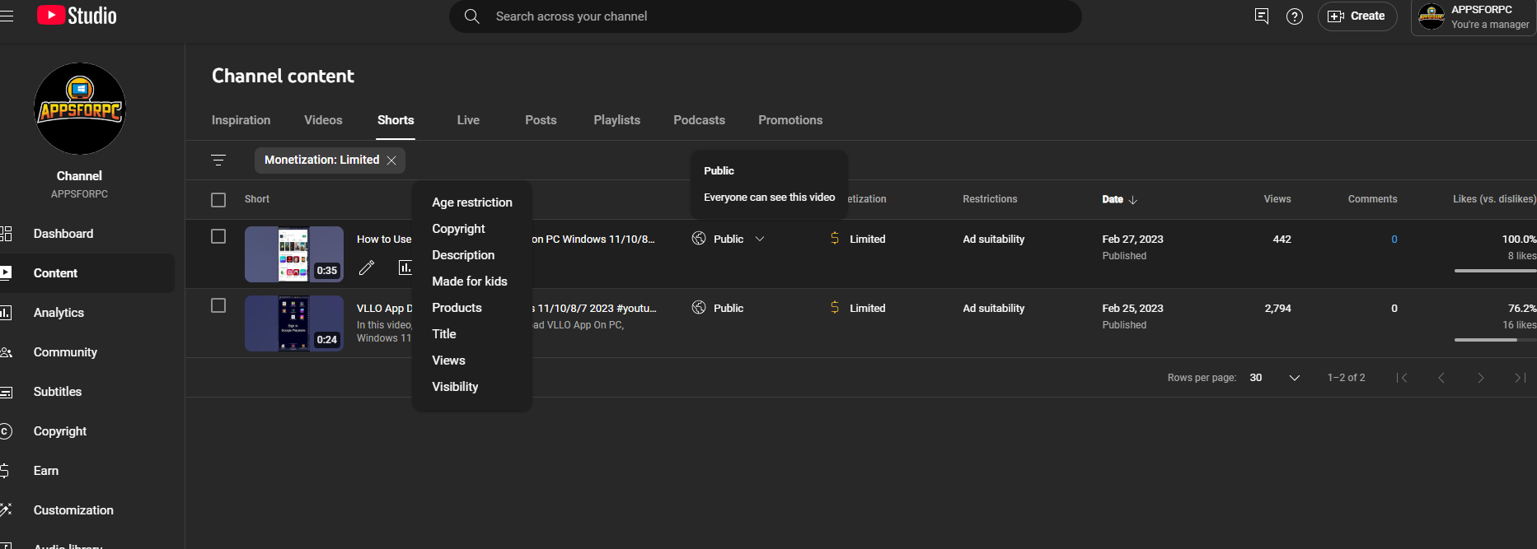
Task: Click the Customization wand sidebar icon
Action: [6, 510]
